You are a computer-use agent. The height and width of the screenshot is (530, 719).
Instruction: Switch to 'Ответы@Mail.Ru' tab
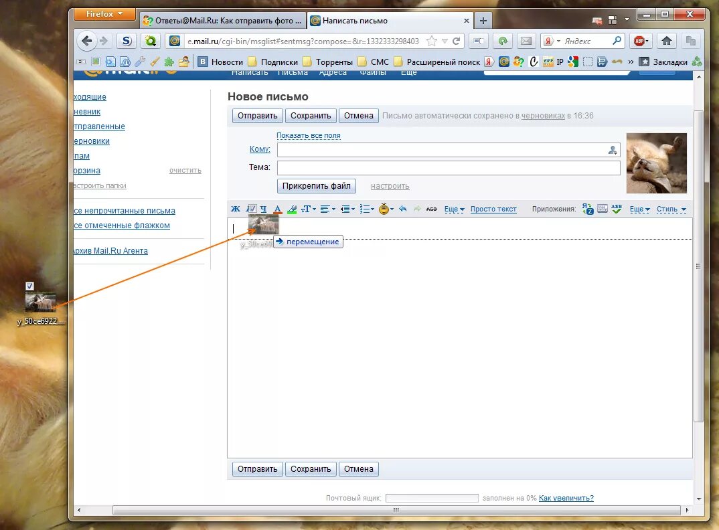pyautogui.click(x=222, y=21)
